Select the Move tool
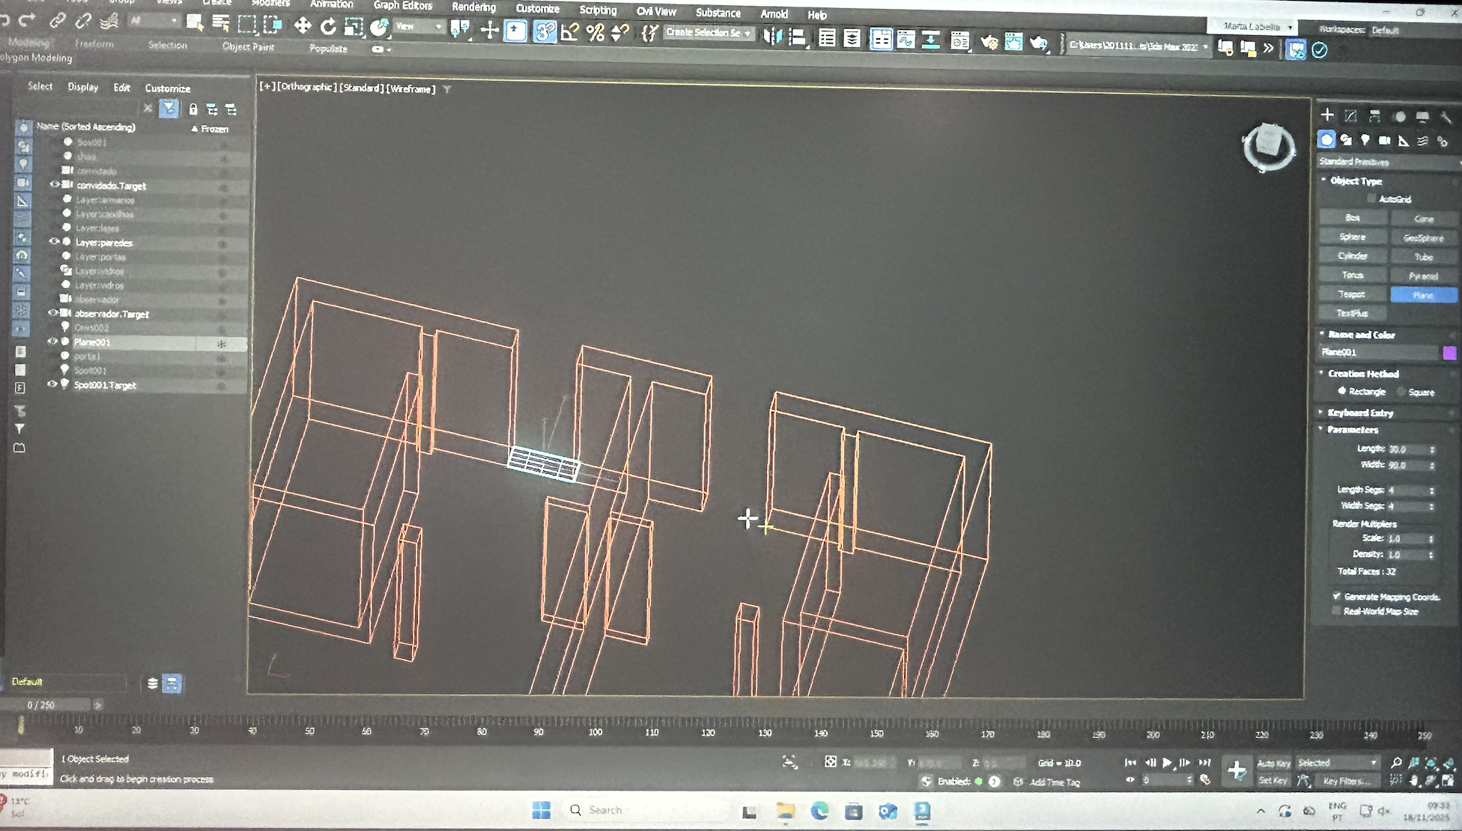Viewport: 1462px width, 831px height. click(x=302, y=26)
